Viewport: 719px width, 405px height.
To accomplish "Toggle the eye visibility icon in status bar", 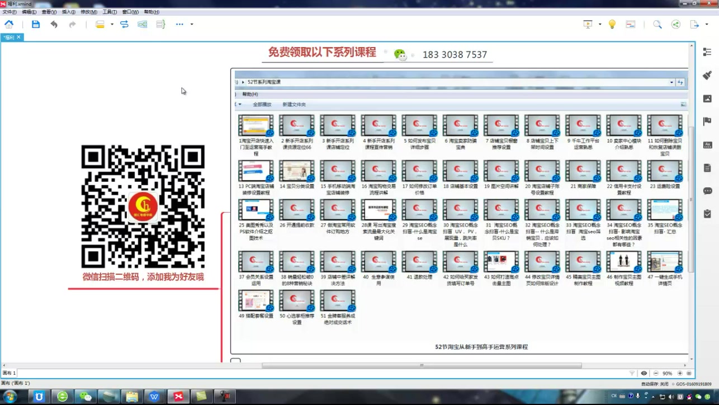I will pyautogui.click(x=644, y=373).
